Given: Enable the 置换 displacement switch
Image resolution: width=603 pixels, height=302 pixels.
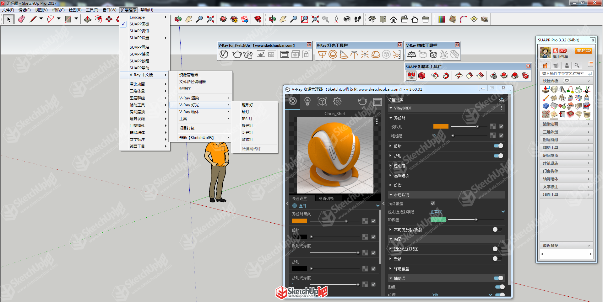Looking at the screenshot, I should (x=497, y=259).
